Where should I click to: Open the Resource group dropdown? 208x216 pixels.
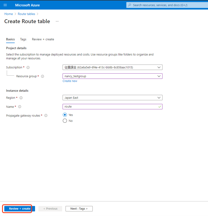tap(112, 76)
